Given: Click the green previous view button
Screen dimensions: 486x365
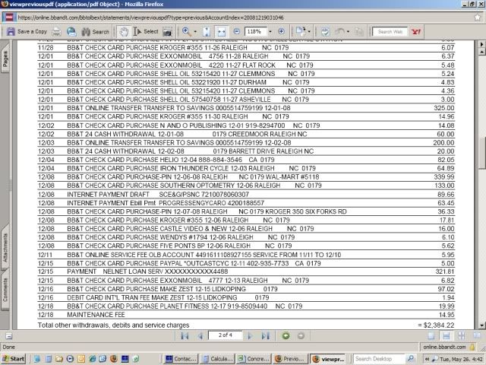Looking at the screenshot, I should (x=286, y=336).
